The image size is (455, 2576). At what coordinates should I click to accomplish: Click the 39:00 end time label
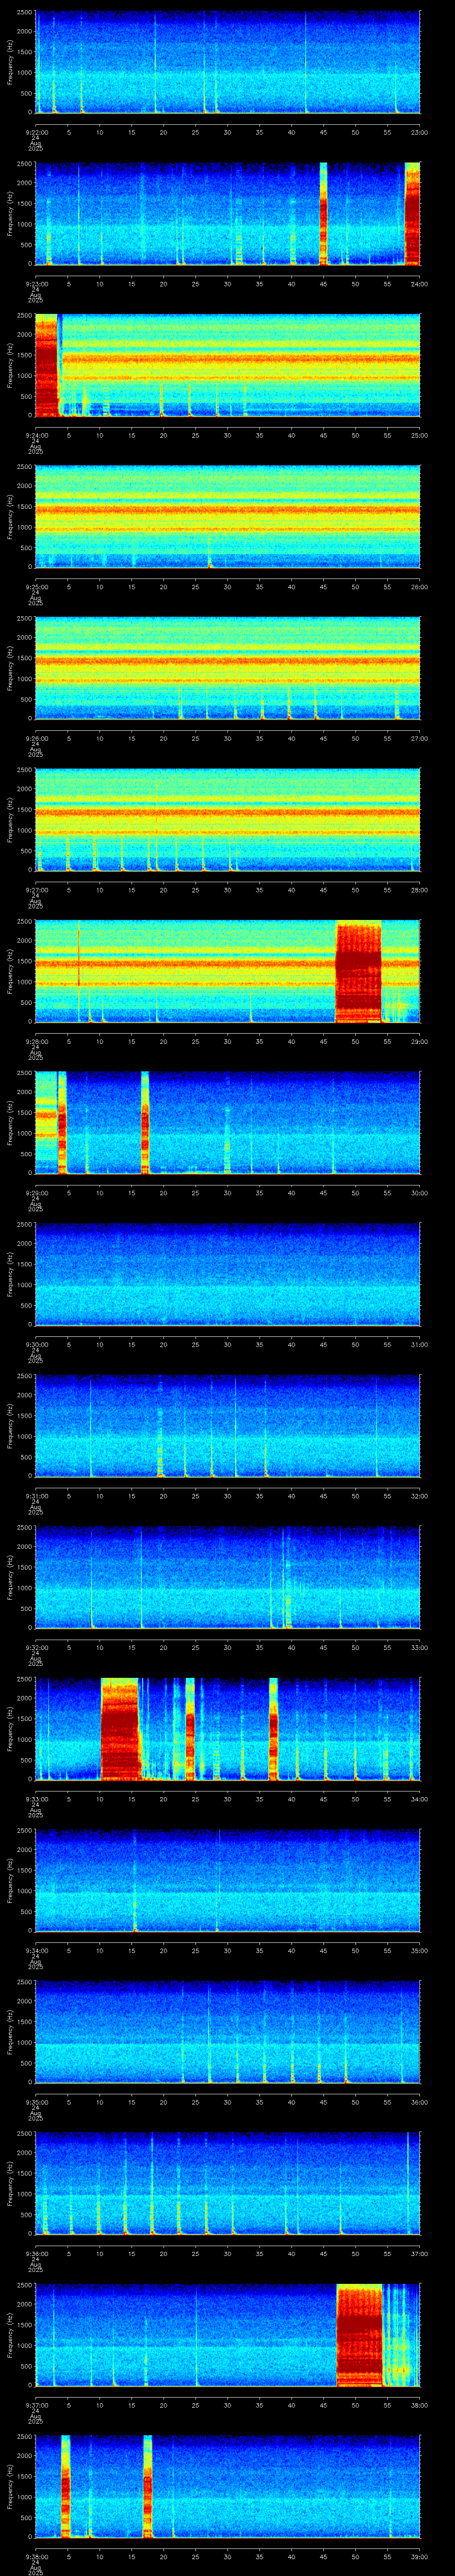point(419,2556)
